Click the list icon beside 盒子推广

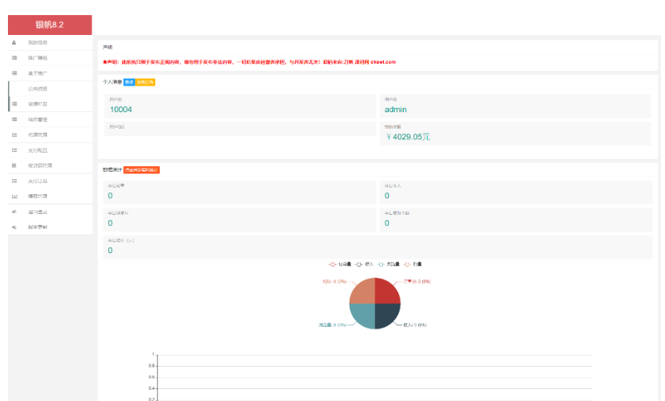pos(14,73)
